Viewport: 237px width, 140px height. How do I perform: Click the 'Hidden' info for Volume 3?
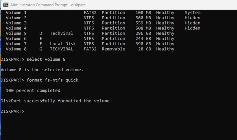pos(192,23)
